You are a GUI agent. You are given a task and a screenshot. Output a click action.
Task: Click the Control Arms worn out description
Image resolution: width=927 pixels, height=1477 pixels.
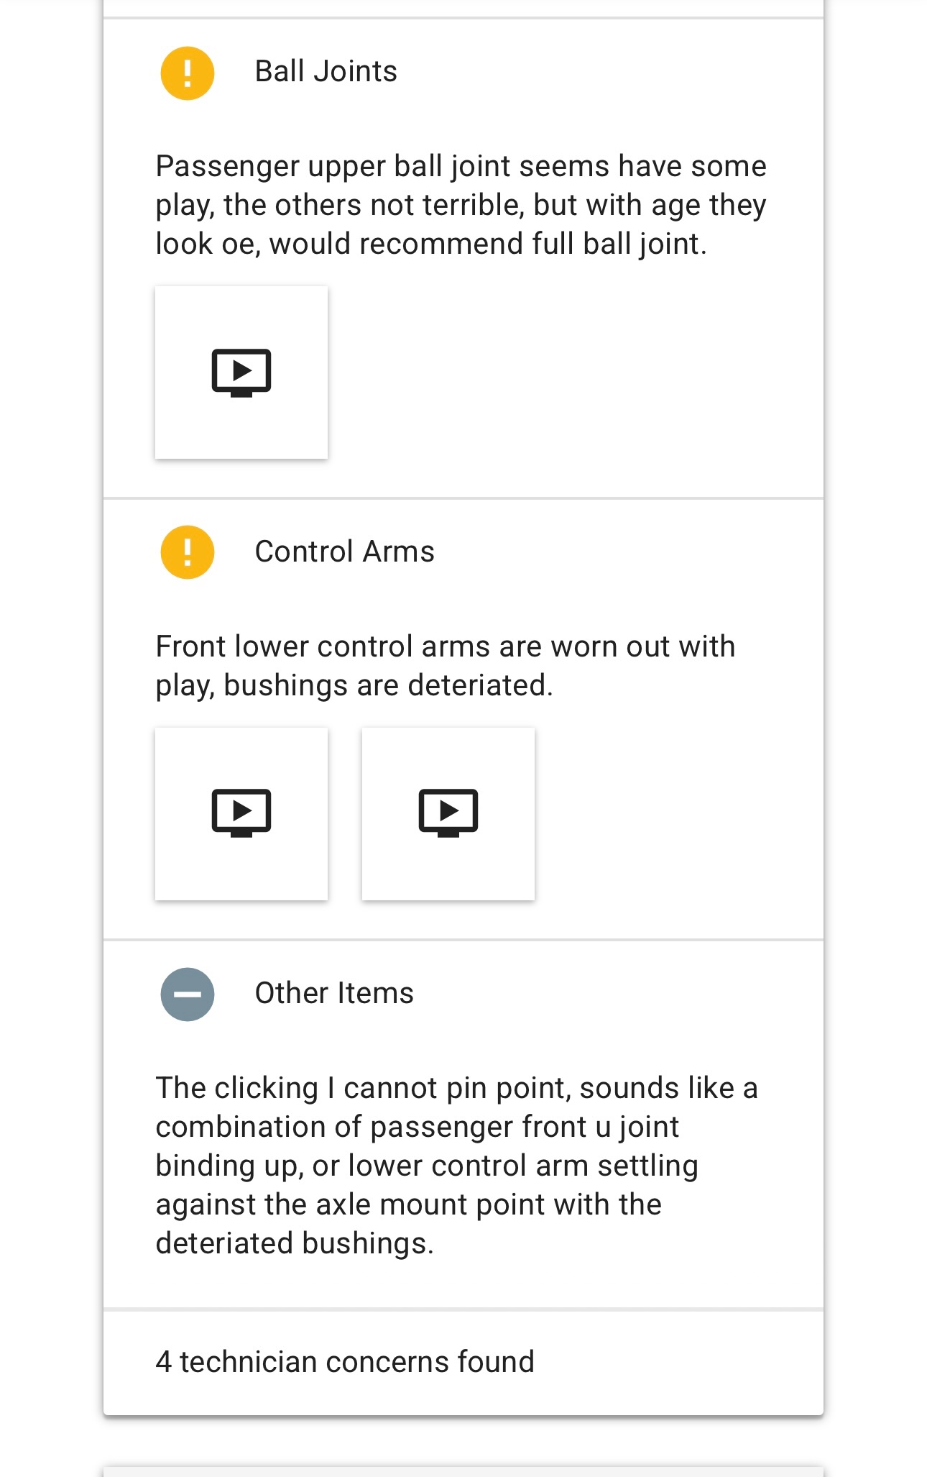point(446,665)
